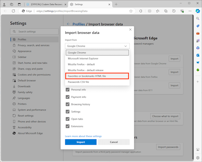Close the Settings tab
202x162 pixels.
pos(109,5)
